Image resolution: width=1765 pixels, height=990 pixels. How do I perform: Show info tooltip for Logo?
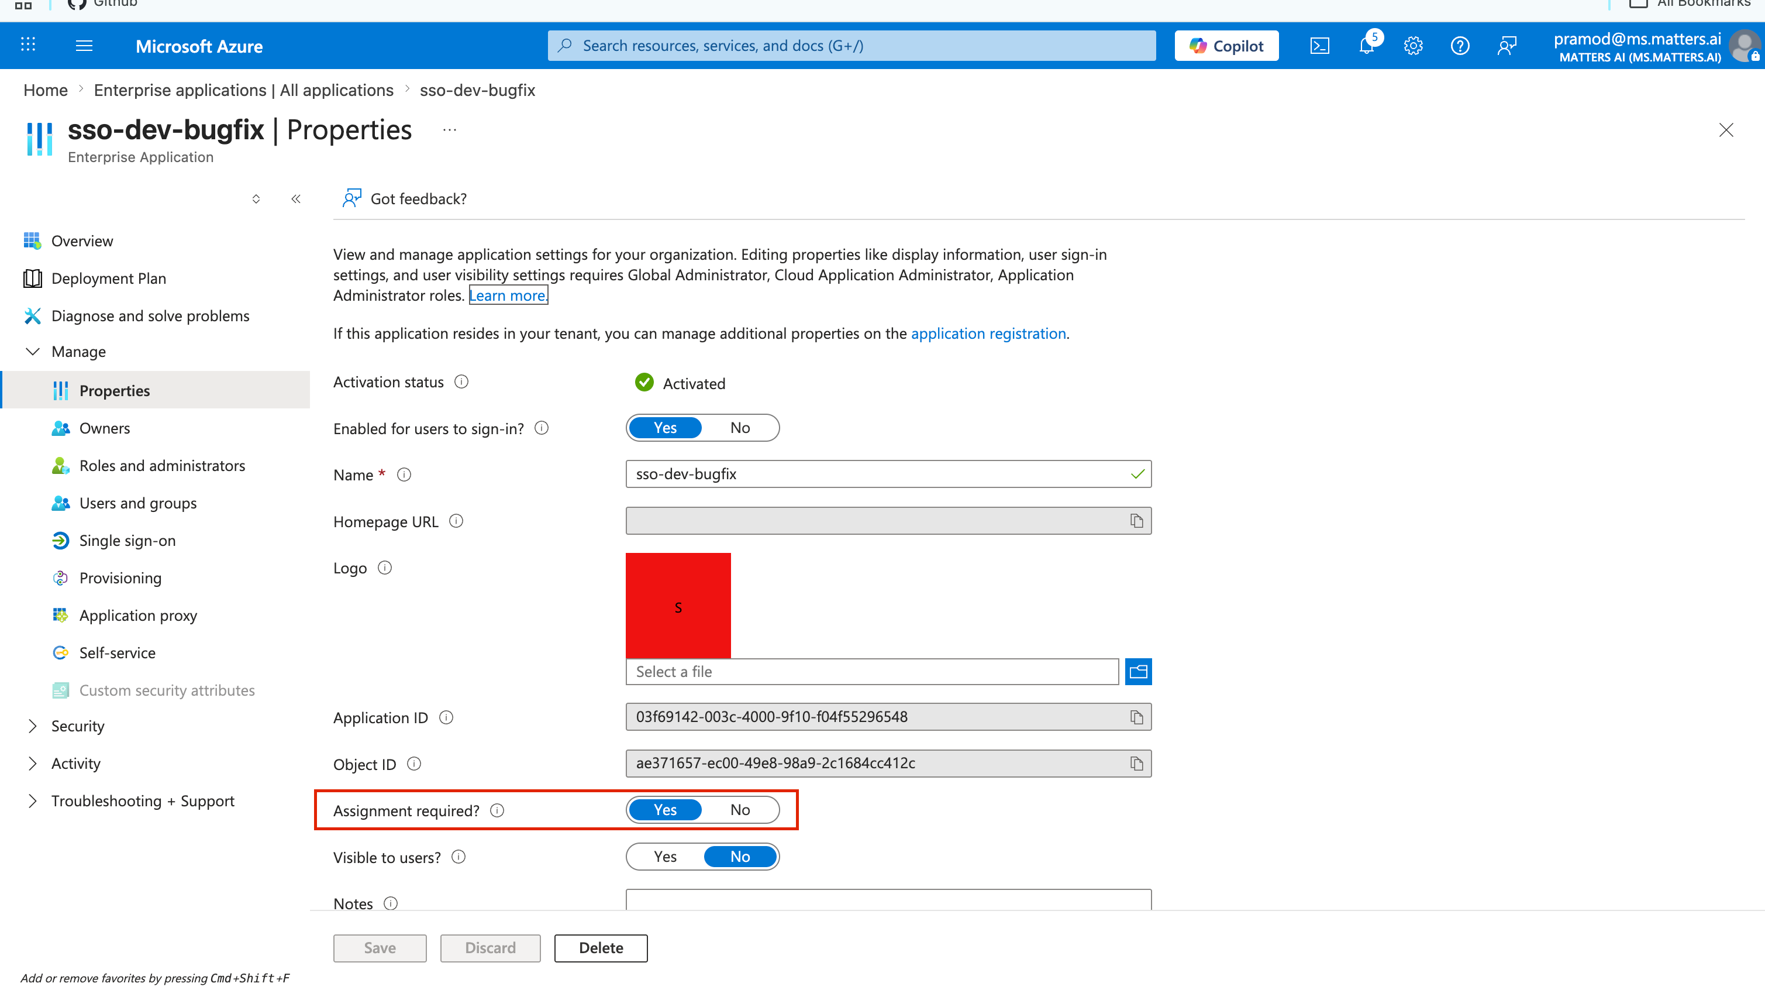pos(385,568)
